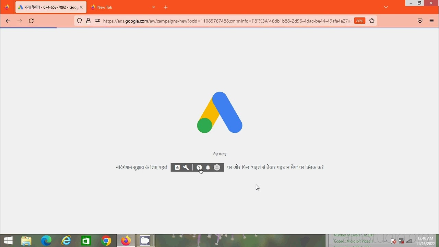Open the green Store app on taskbar

pos(86,241)
